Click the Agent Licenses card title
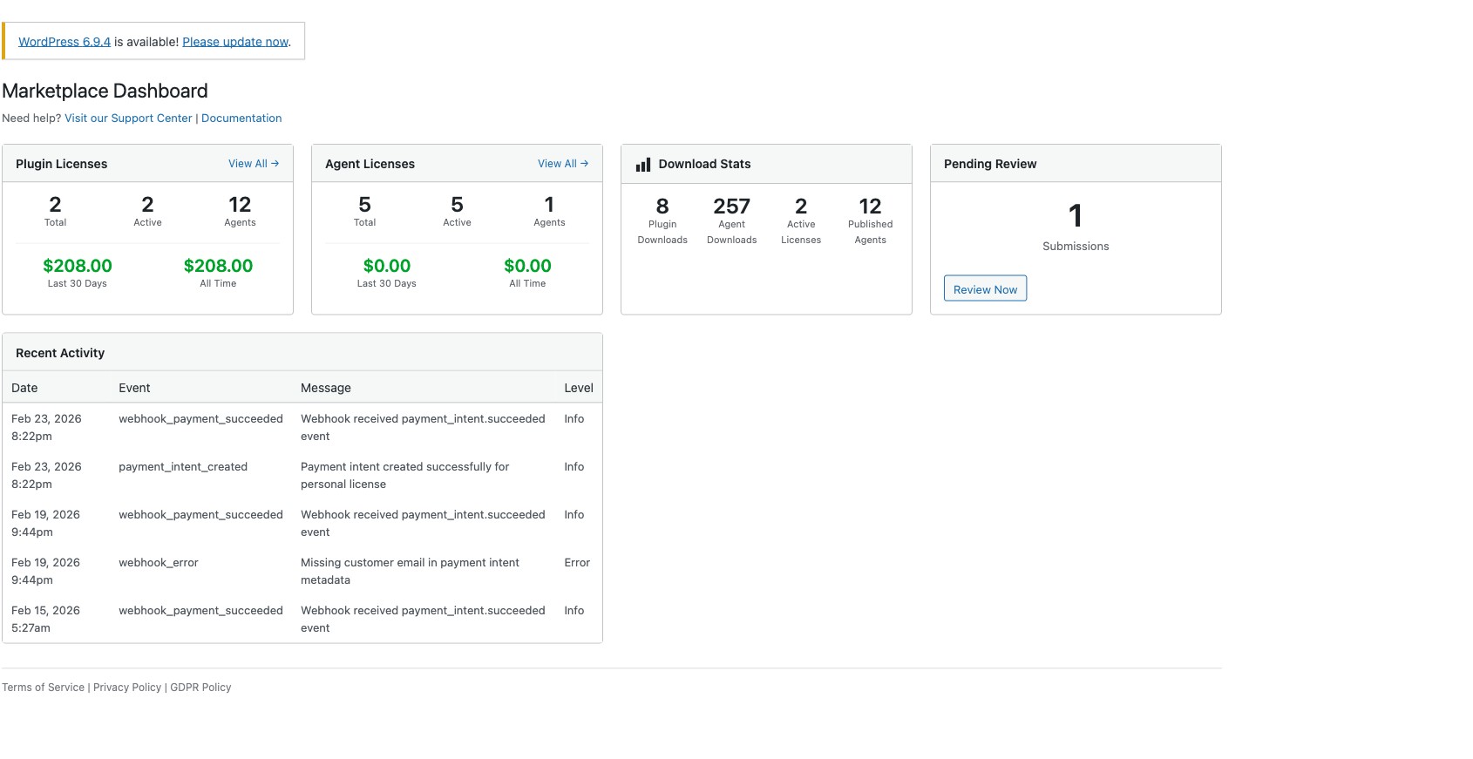 [x=370, y=164]
